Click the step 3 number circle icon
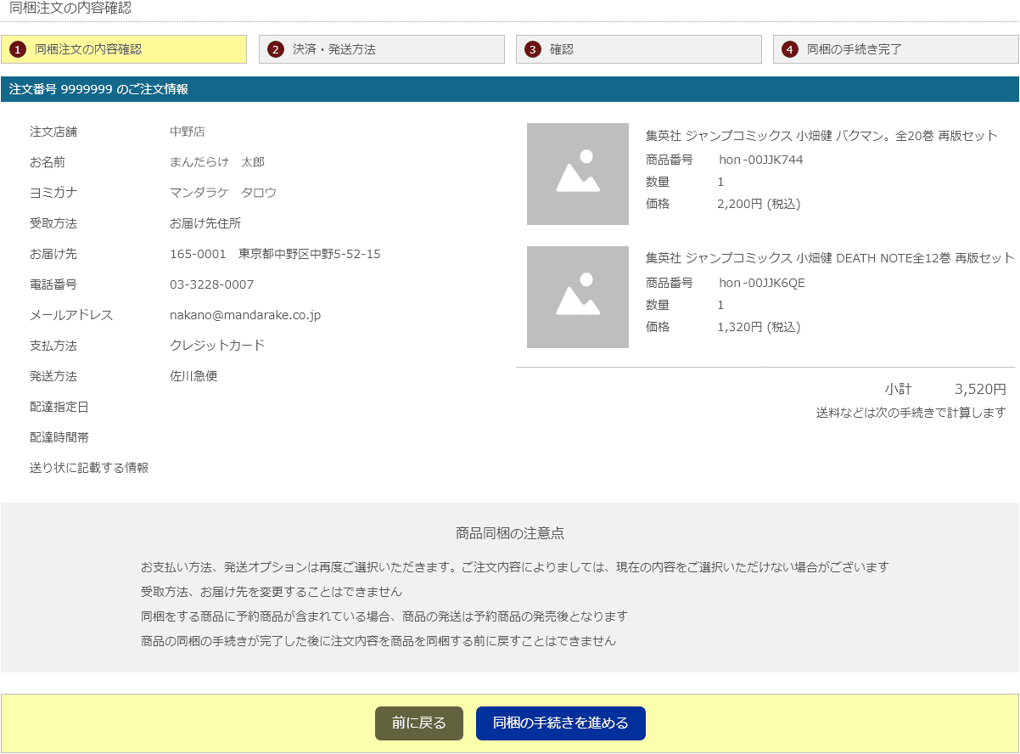The height and width of the screenshot is (754, 1020). pyautogui.click(x=532, y=49)
